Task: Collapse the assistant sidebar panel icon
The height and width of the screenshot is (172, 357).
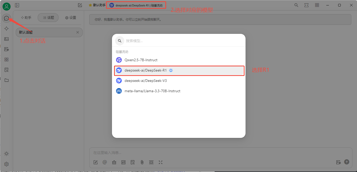Action: click(x=17, y=5)
